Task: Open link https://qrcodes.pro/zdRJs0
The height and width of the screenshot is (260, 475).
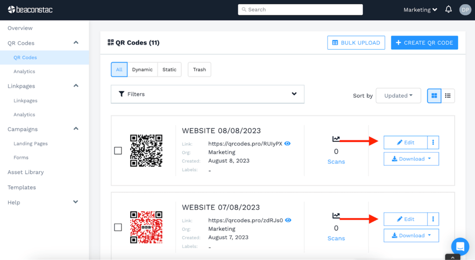Action: [x=245, y=220]
